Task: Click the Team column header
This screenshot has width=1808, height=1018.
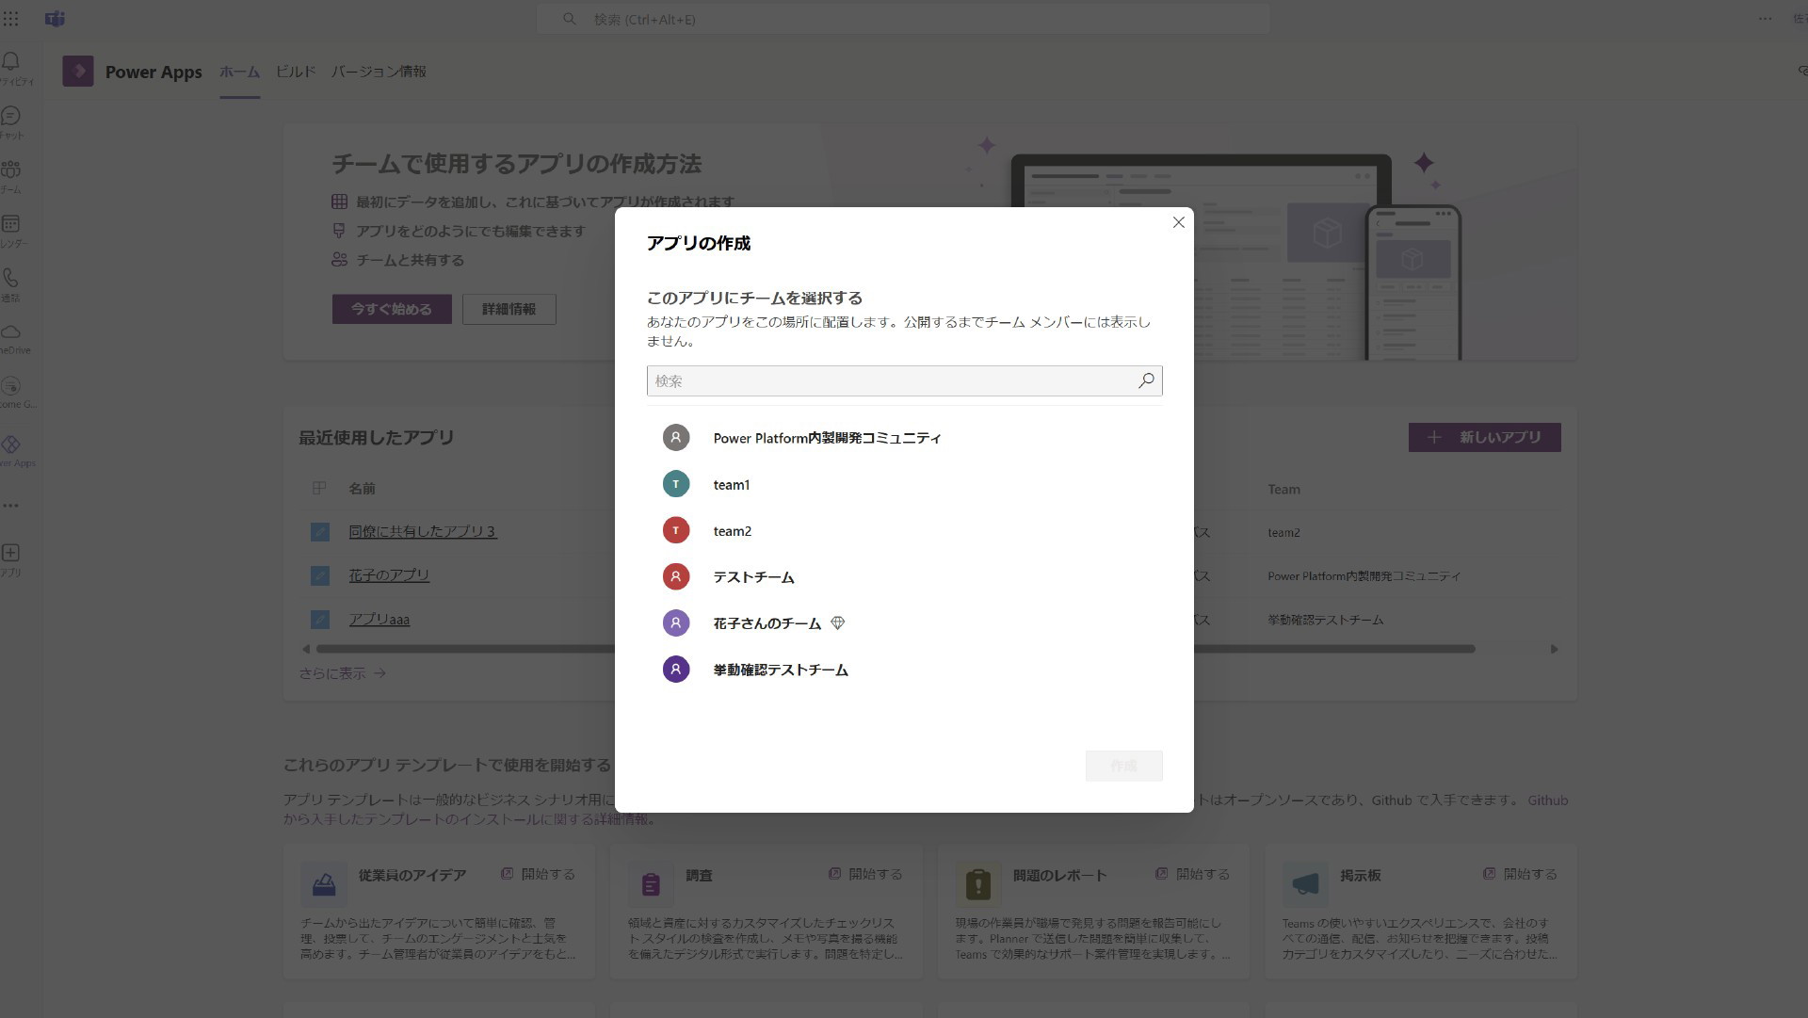Action: [1283, 490]
